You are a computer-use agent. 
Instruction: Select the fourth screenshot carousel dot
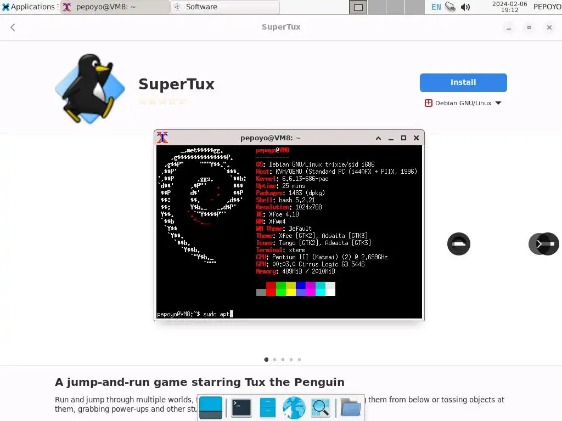click(x=291, y=360)
